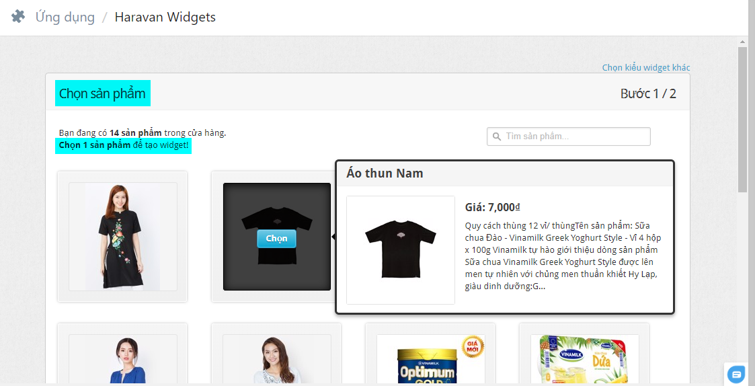Click the magnifier icon in search box
This screenshot has width=755, height=386.
(496, 137)
